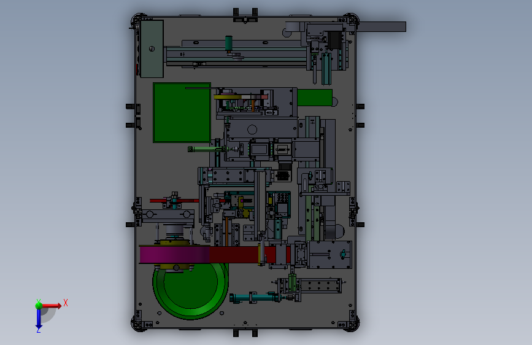
Task: Click the blue Z axis of the orientation triad
Action: tap(39, 319)
